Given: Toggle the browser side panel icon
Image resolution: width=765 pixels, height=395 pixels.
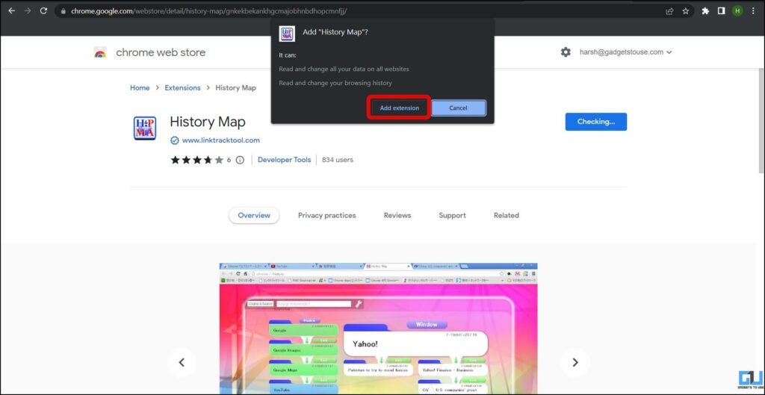Looking at the screenshot, I should 721,10.
